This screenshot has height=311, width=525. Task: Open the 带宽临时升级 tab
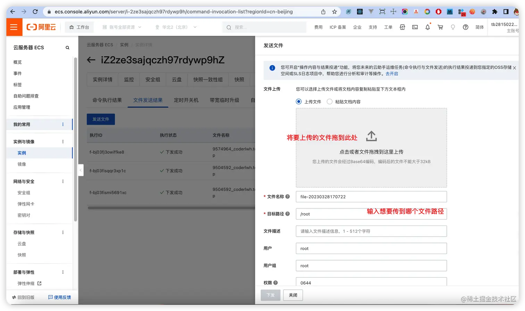(x=224, y=100)
